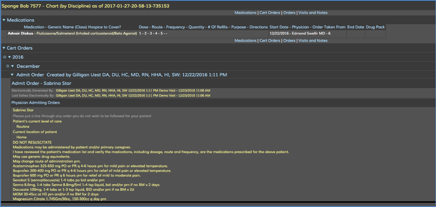Screen dimensions: 436x207
Task: Click the 'Medications may be administered by patient' line
Action: (x=72, y=147)
